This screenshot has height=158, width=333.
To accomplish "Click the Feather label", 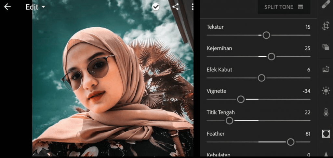I will point(216,134).
